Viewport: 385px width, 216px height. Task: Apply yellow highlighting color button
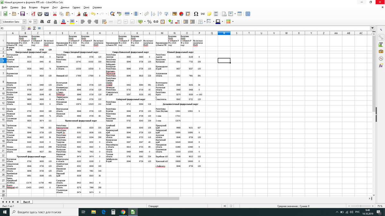point(72,22)
